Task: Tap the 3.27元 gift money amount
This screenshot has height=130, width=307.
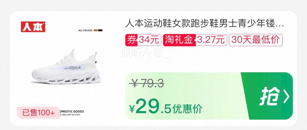Action: [x=211, y=40]
